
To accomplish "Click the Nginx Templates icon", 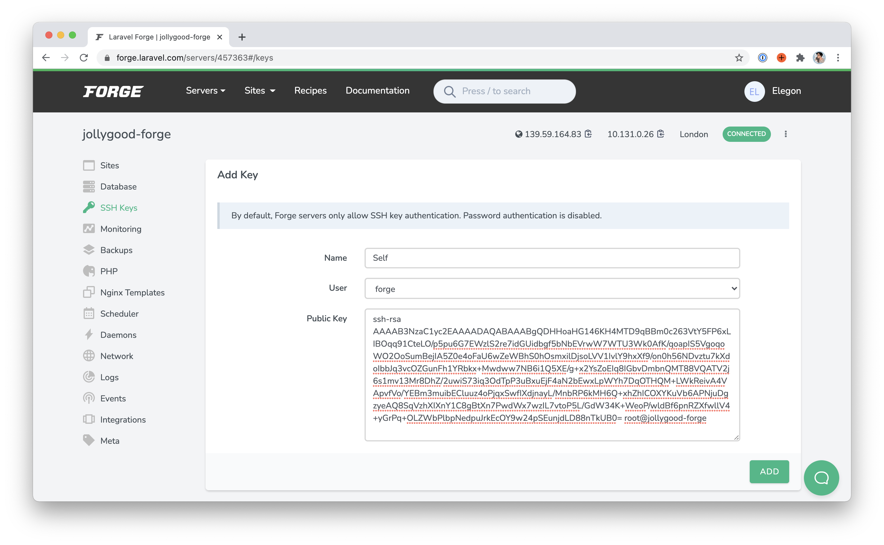I will (x=89, y=292).
